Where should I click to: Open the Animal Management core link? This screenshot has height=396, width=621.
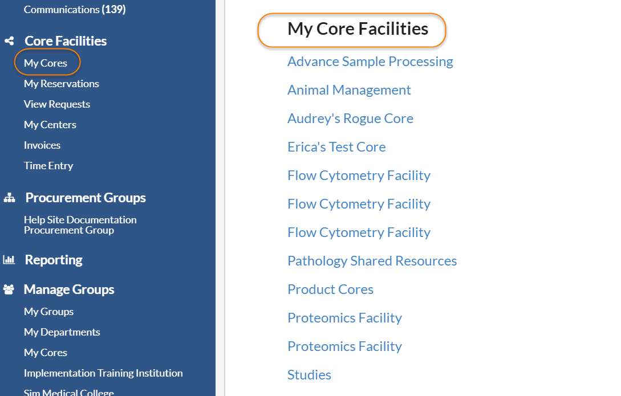pos(349,90)
